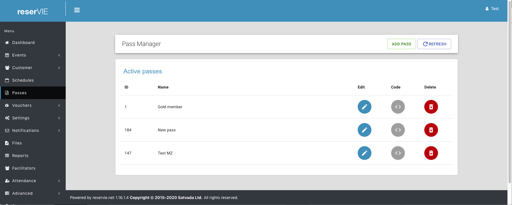Image resolution: width=512 pixels, height=205 pixels.
Task: Delete the New pass entry
Action: tap(431, 130)
